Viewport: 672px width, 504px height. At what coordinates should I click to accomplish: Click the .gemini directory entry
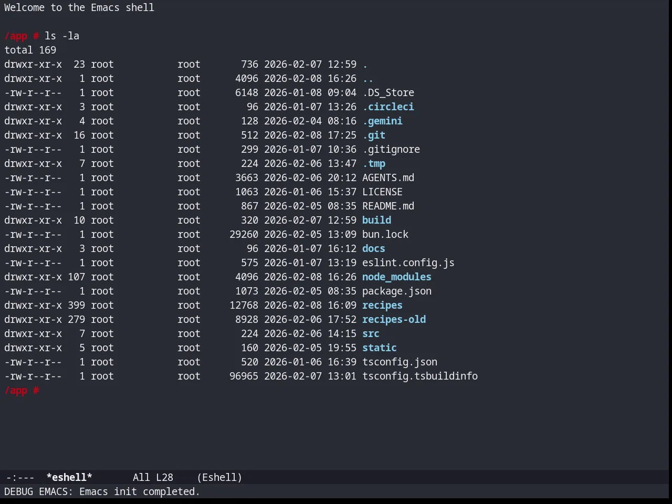[x=382, y=121]
